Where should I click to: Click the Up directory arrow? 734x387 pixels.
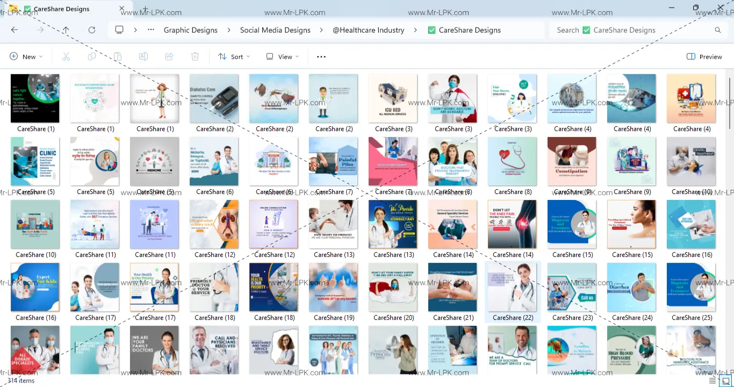(x=66, y=30)
